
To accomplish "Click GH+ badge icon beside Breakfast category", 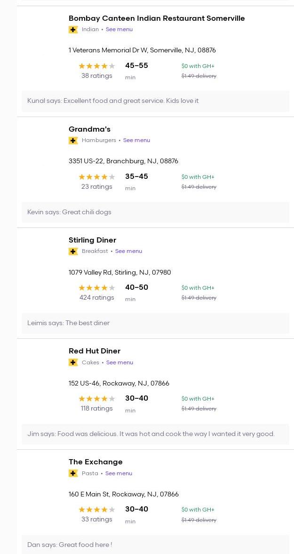I will (x=73, y=252).
